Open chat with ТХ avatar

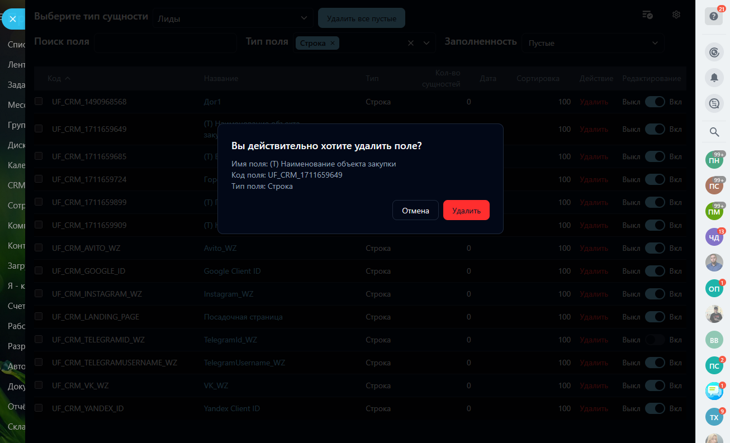tap(714, 417)
